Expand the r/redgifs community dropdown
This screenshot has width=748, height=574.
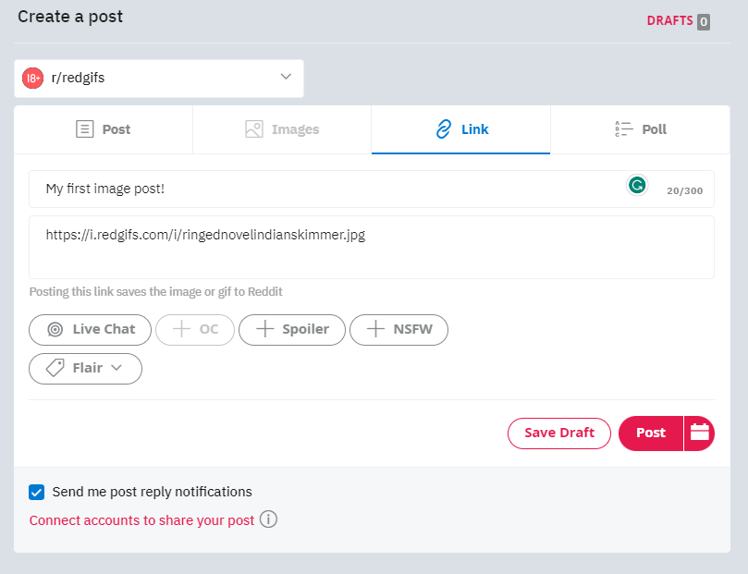tap(159, 79)
